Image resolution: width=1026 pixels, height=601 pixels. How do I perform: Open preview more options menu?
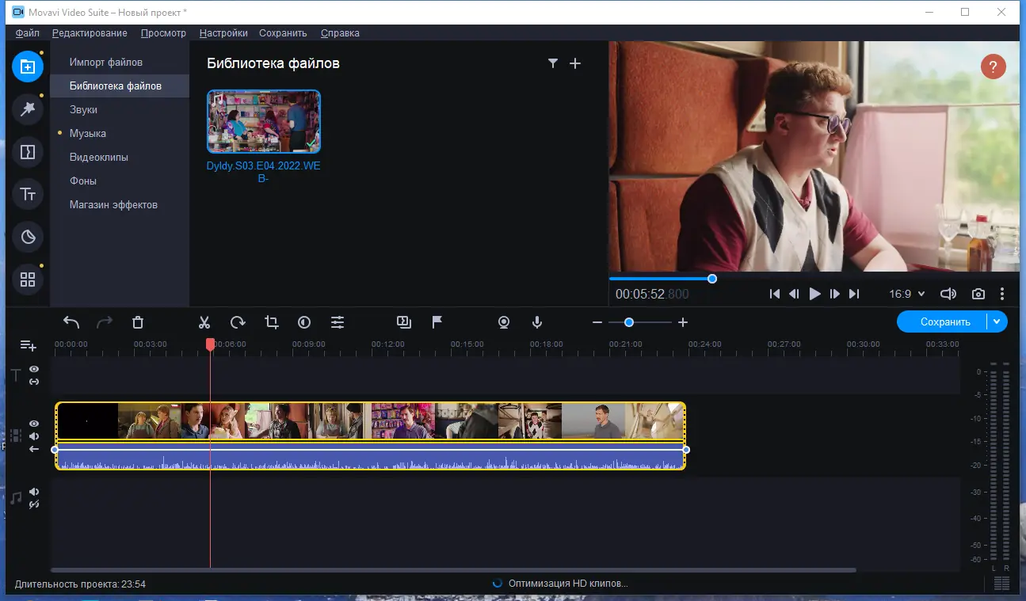click(x=1002, y=294)
